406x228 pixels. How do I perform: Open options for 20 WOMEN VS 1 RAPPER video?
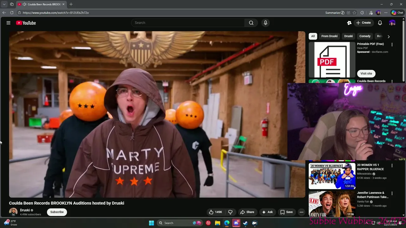coord(392,166)
